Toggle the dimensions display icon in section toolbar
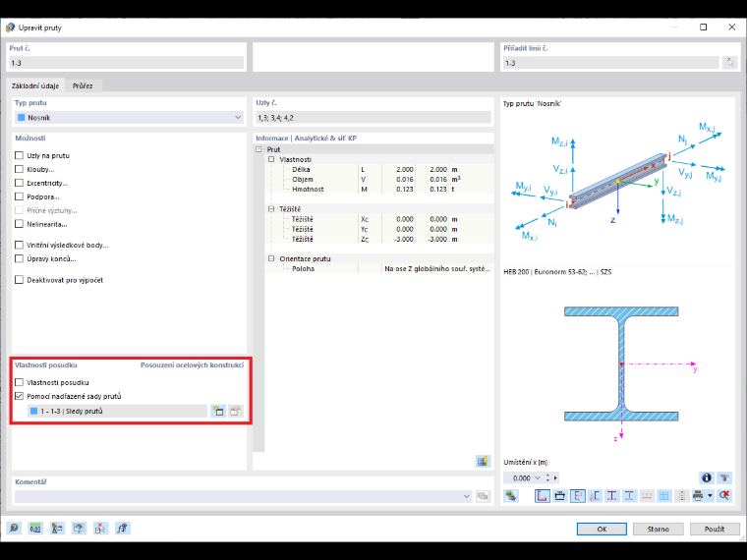Image resolution: width=747 pixels, height=560 pixels. [560, 496]
